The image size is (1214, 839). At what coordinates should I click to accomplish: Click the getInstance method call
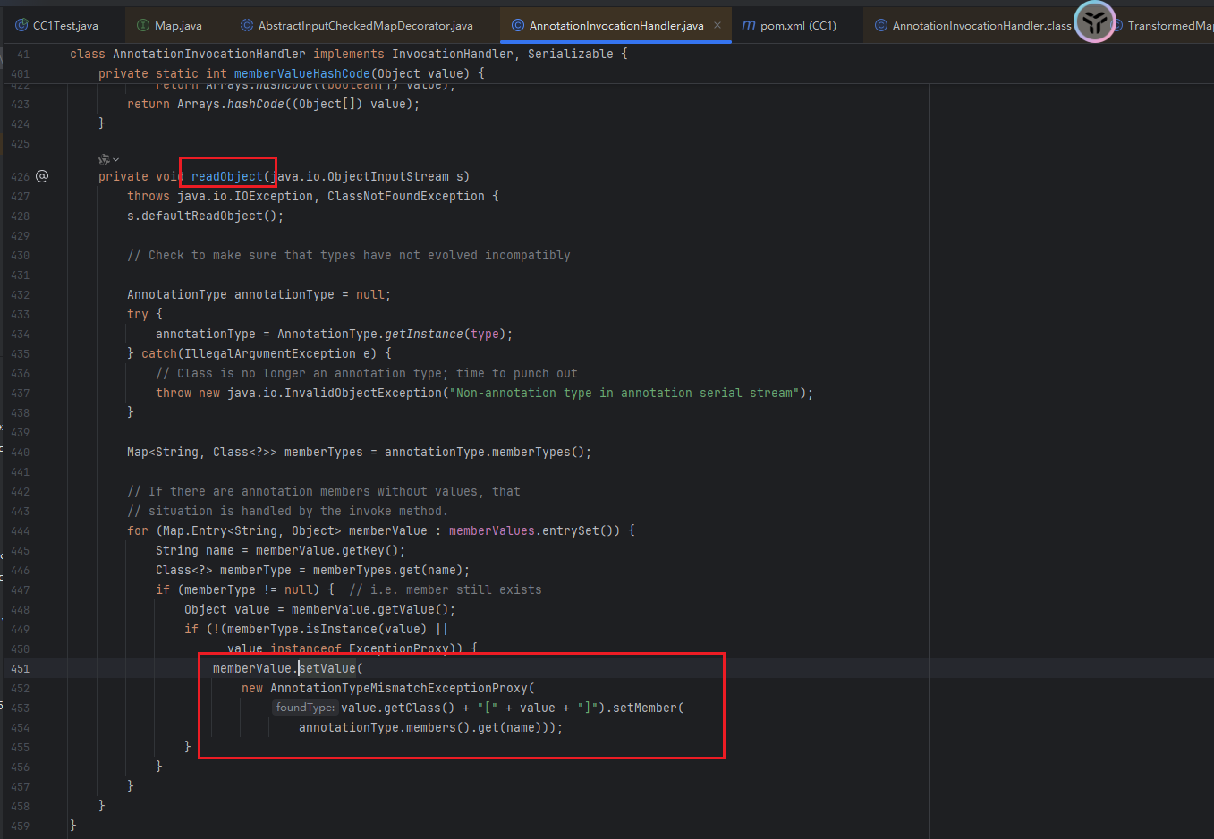click(x=423, y=334)
